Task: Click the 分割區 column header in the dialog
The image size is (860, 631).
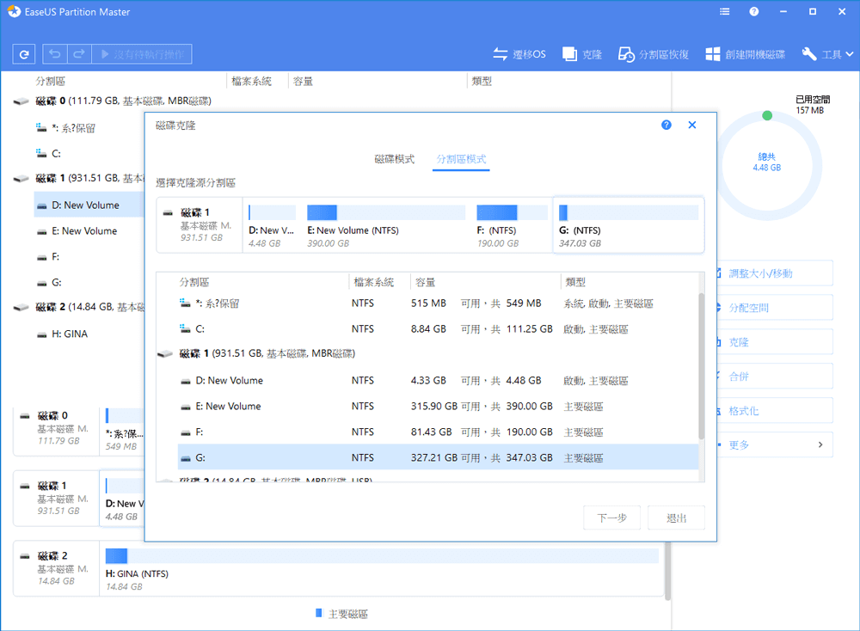Action: tap(194, 282)
